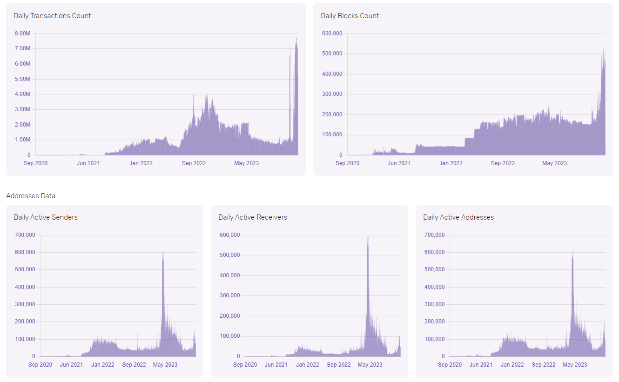This screenshot has width=619, height=382.
Task: Click 400,000 label on Daily Active Senders chart
Action: coord(25,287)
